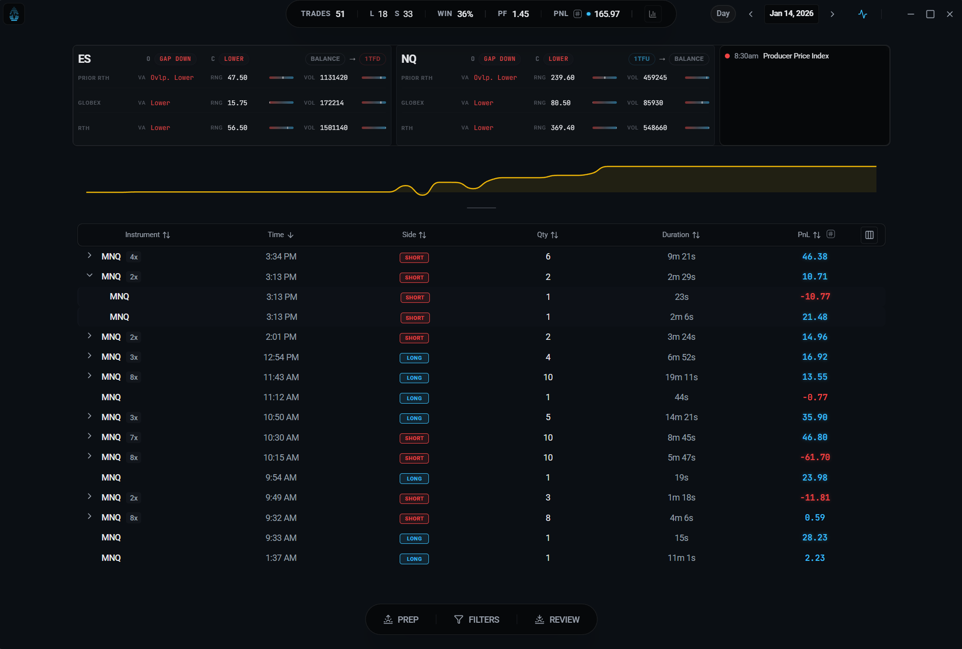Click the app logo icon
Screen dimensions: 962x649
click(x=14, y=14)
